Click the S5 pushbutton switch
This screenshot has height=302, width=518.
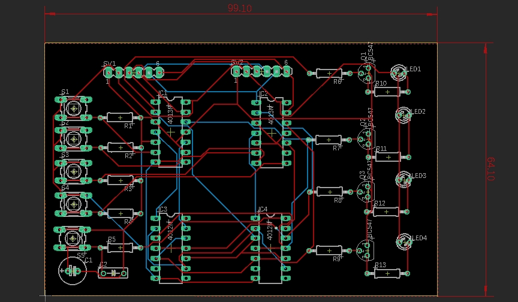click(x=73, y=238)
